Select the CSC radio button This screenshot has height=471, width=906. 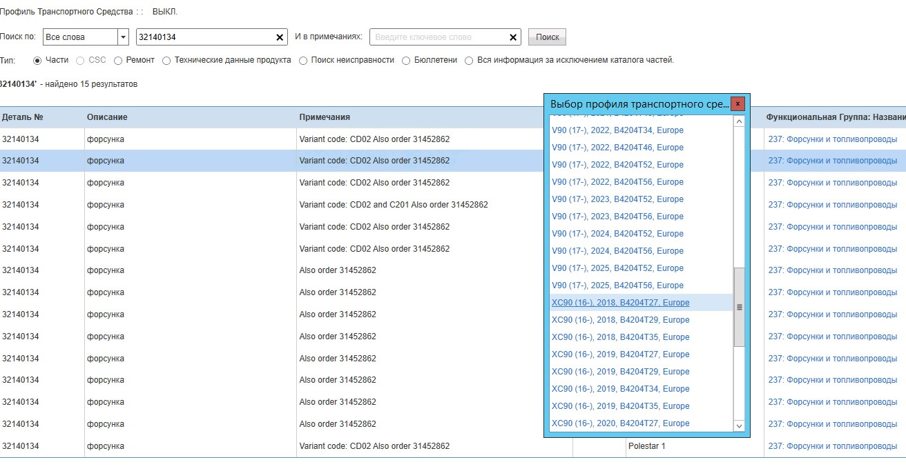tap(81, 60)
